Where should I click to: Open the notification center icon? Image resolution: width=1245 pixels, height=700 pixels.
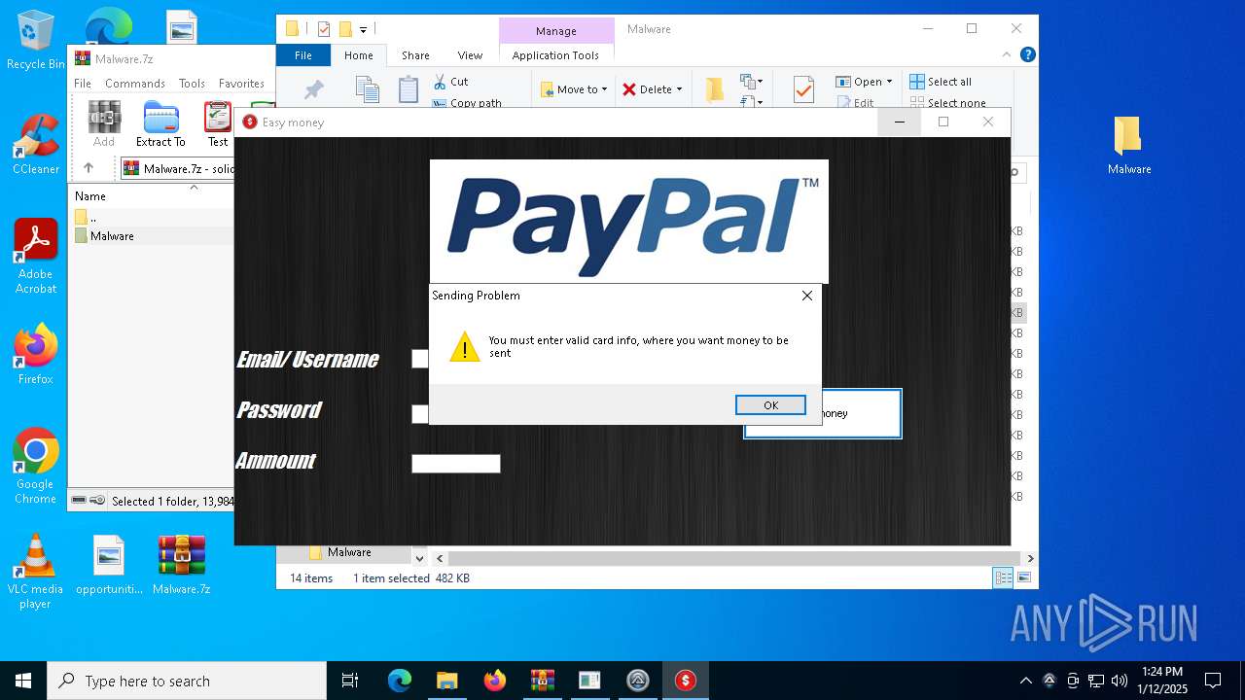click(1213, 681)
